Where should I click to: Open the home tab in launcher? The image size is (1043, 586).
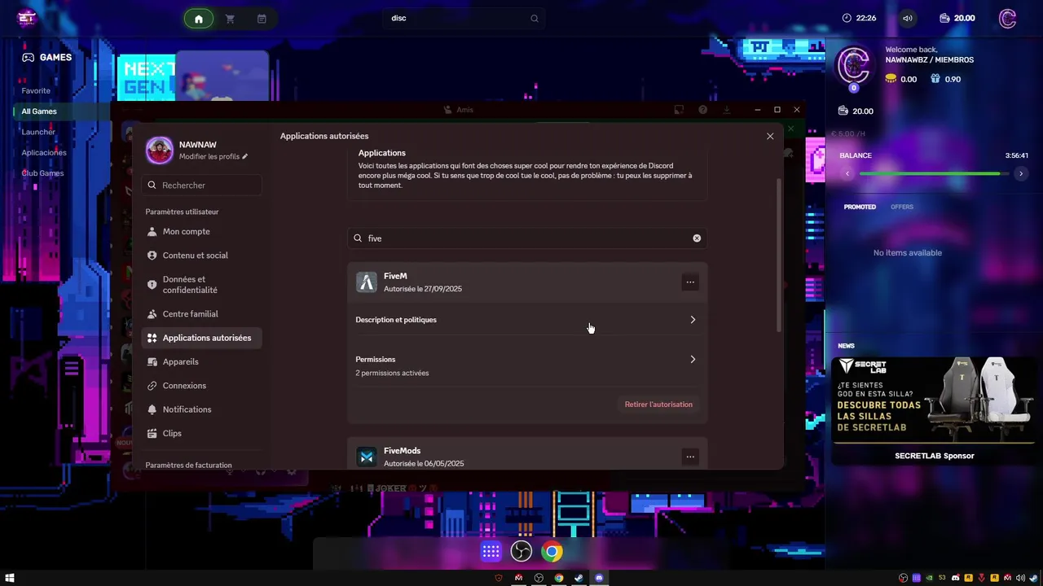click(x=199, y=19)
